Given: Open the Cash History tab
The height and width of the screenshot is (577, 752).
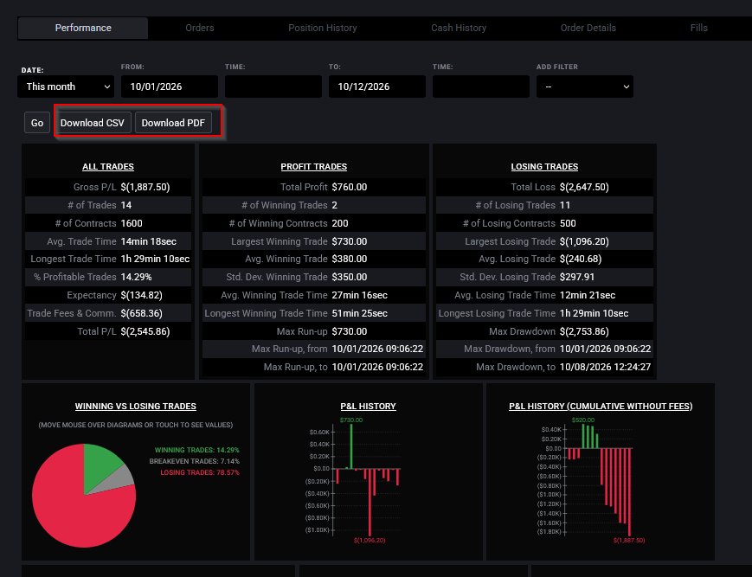Looking at the screenshot, I should coord(459,28).
